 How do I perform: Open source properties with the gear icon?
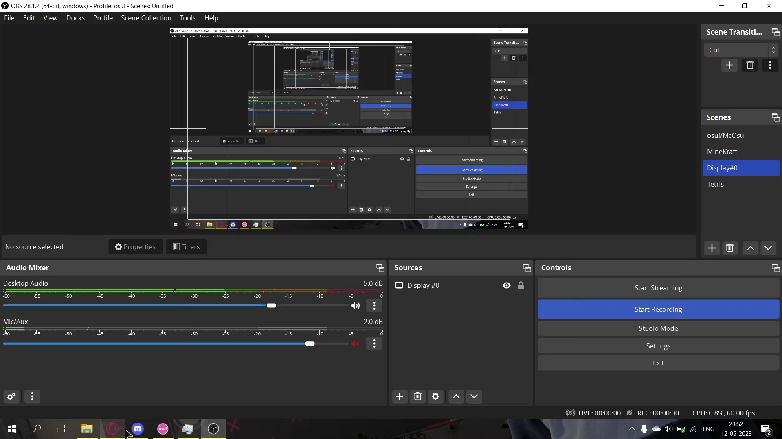tap(435, 396)
